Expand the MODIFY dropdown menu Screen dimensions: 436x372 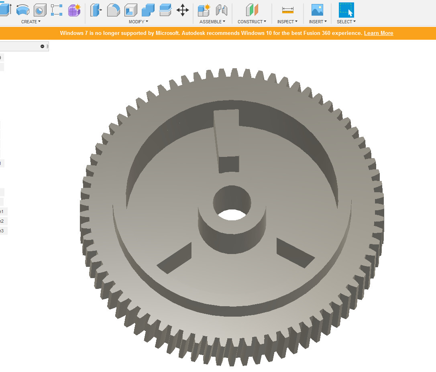pyautogui.click(x=138, y=22)
